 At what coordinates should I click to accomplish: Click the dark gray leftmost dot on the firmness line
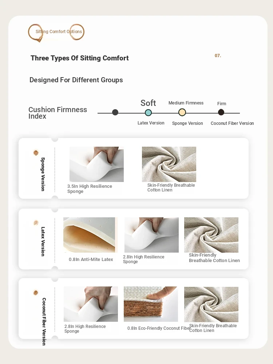click(x=115, y=112)
